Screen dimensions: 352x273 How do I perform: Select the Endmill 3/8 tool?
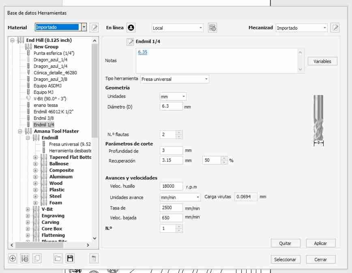pyautogui.click(x=44, y=118)
